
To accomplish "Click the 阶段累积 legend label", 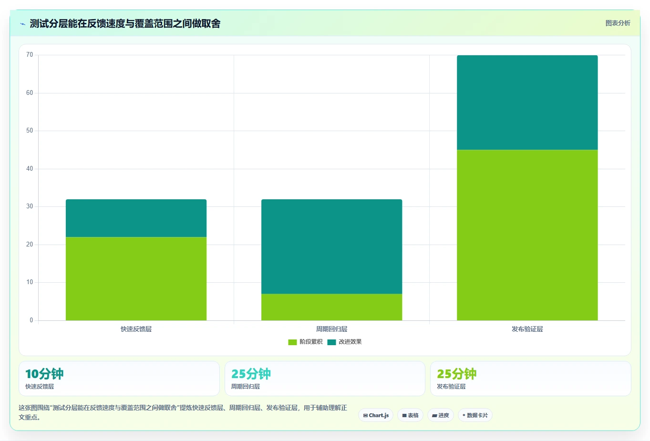I will tap(311, 342).
